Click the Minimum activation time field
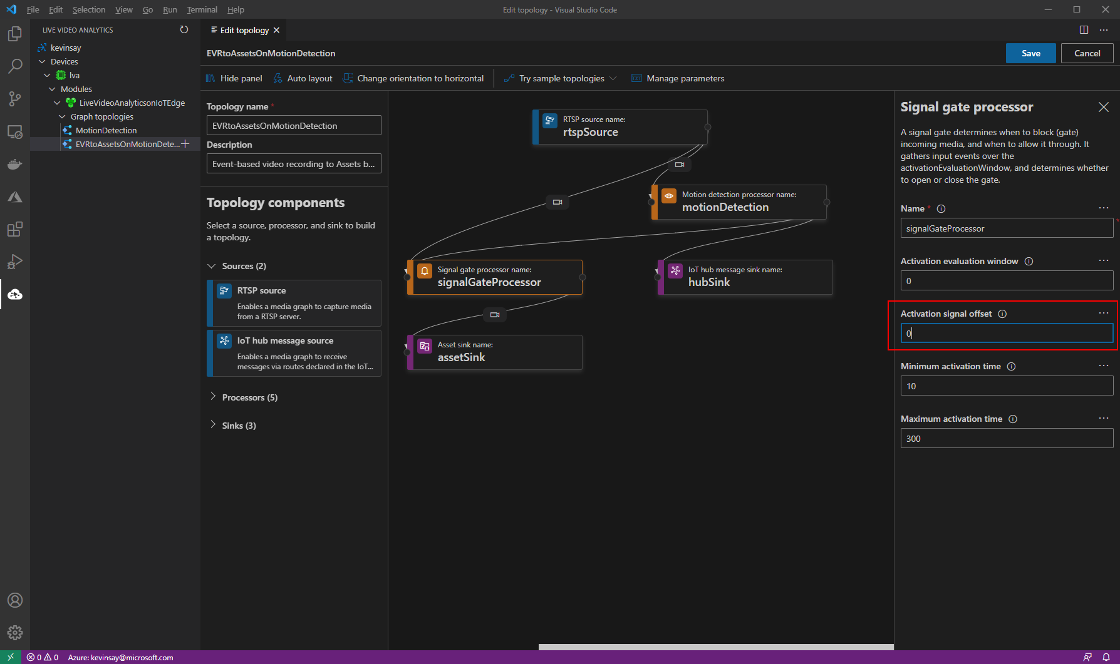This screenshot has width=1120, height=664. coord(1007,386)
